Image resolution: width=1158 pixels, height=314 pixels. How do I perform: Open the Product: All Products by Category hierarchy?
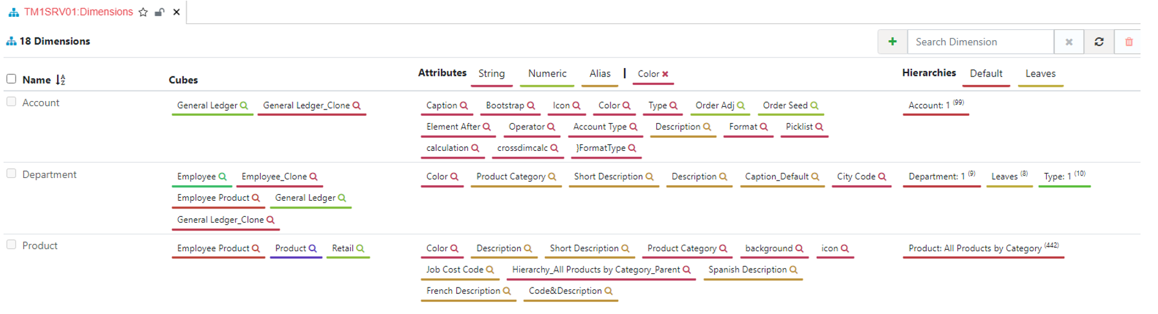click(975, 249)
